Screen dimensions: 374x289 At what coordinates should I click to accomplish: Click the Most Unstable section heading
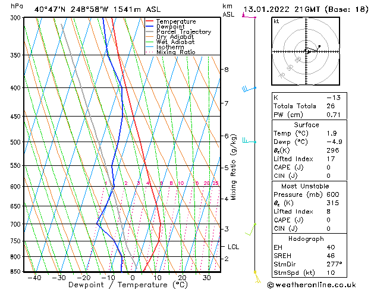[x=305, y=186]
